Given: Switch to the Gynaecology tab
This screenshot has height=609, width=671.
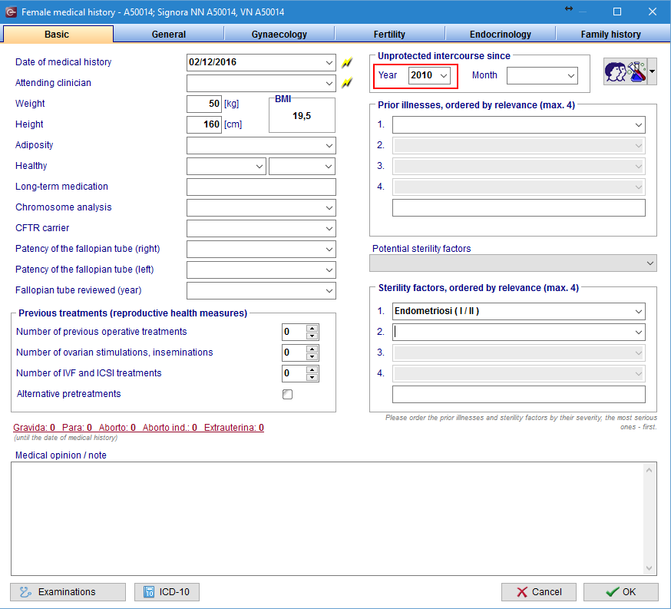Looking at the screenshot, I should pos(279,35).
